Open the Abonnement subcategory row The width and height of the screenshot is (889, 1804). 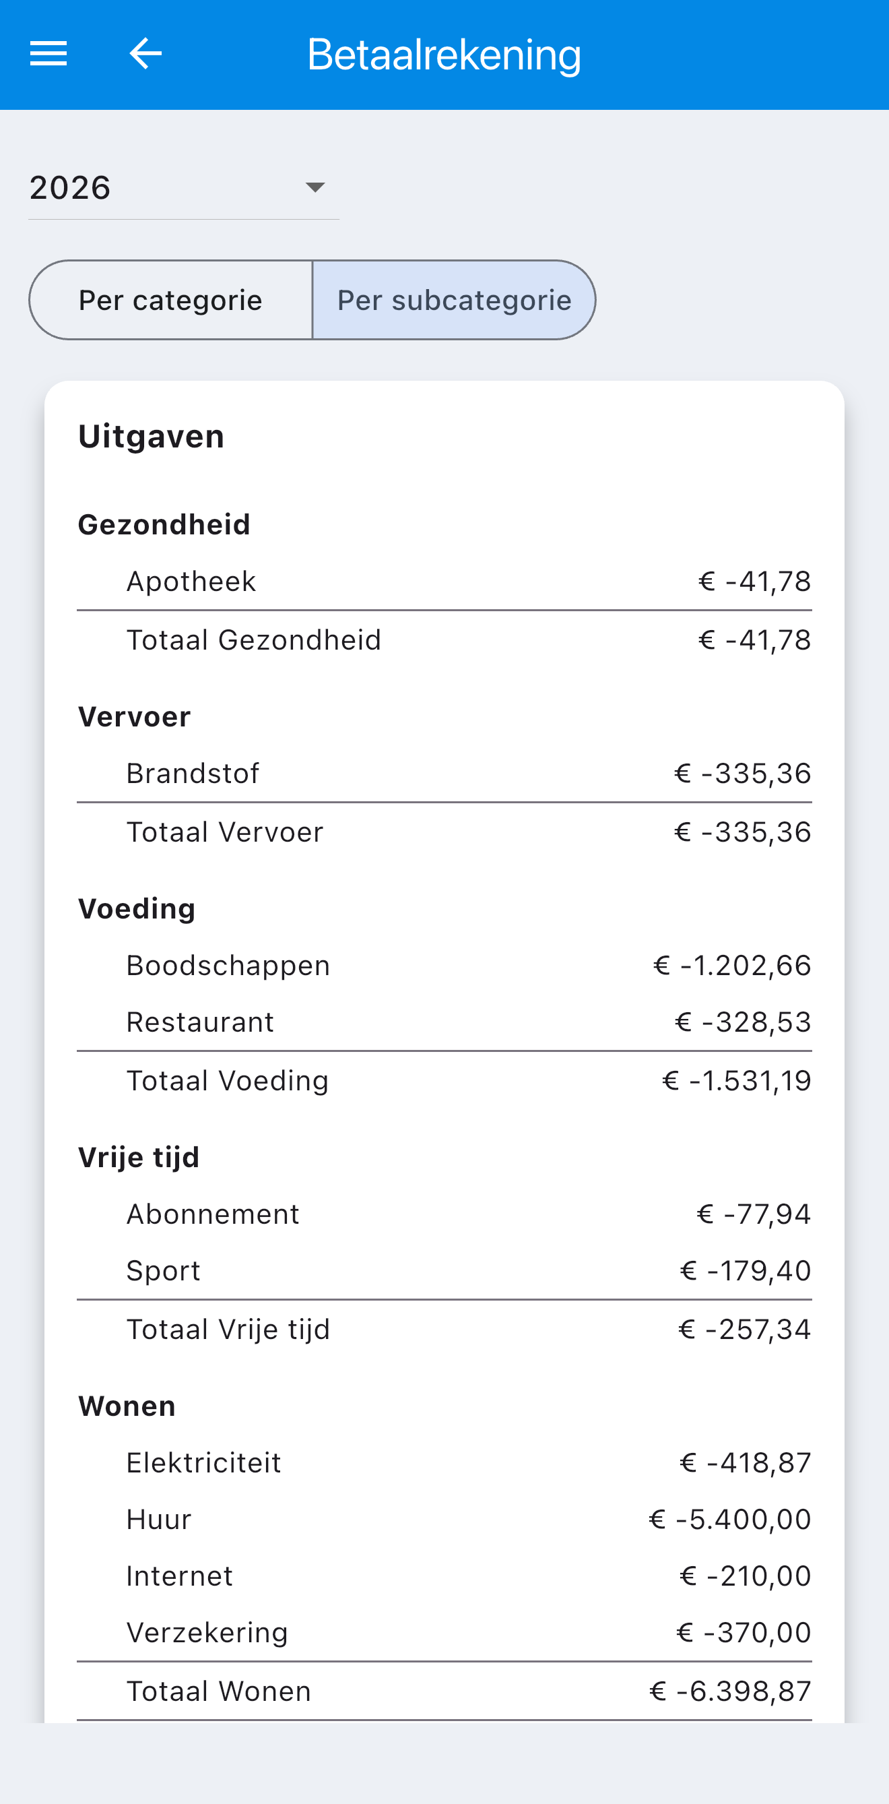pyautogui.click(x=444, y=1214)
